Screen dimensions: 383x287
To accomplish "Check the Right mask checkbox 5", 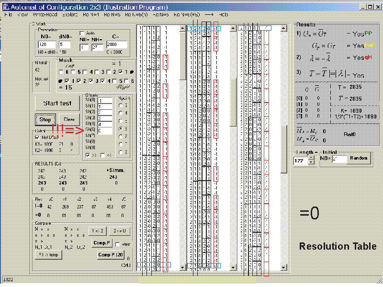I will click(114, 81).
